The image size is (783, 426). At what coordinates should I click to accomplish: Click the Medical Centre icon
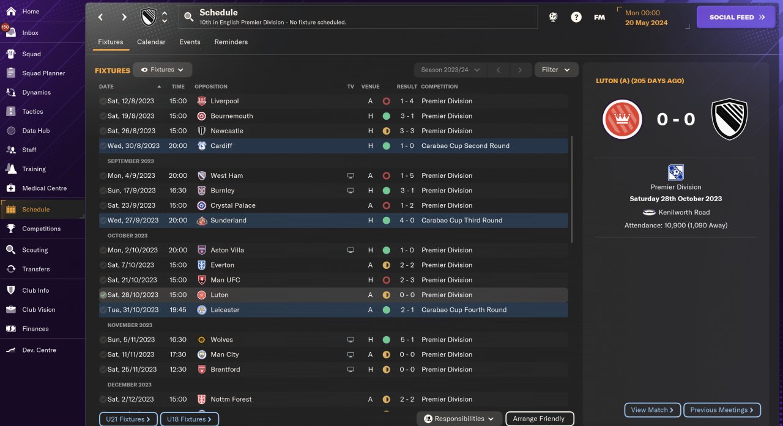coord(10,188)
